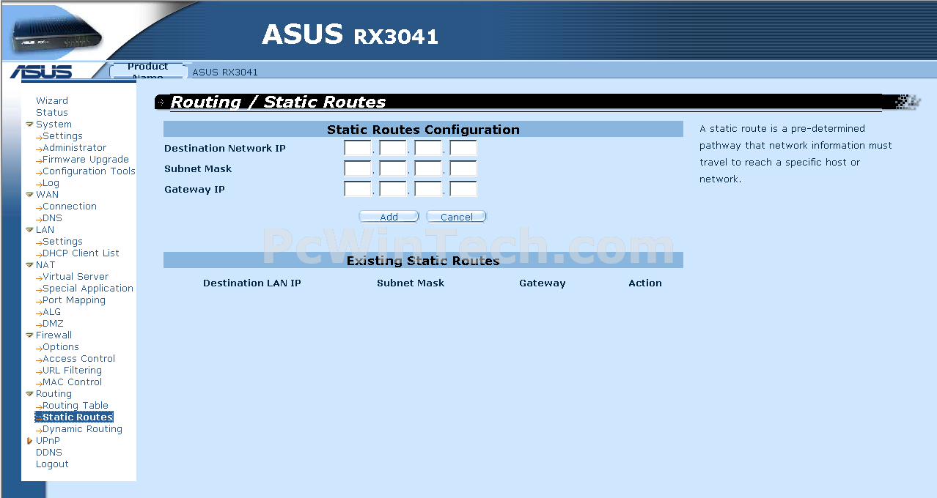
Task: Click the Product Name tab label
Action: 148,71
